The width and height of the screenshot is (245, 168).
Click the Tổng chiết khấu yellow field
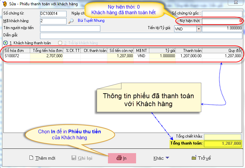point(222,137)
